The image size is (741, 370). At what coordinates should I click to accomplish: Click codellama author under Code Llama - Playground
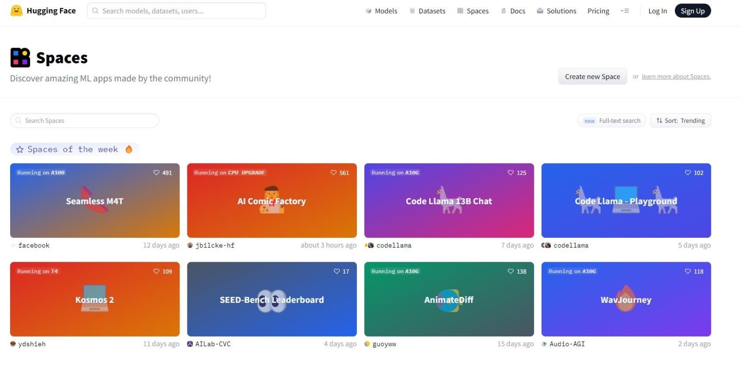coord(571,245)
